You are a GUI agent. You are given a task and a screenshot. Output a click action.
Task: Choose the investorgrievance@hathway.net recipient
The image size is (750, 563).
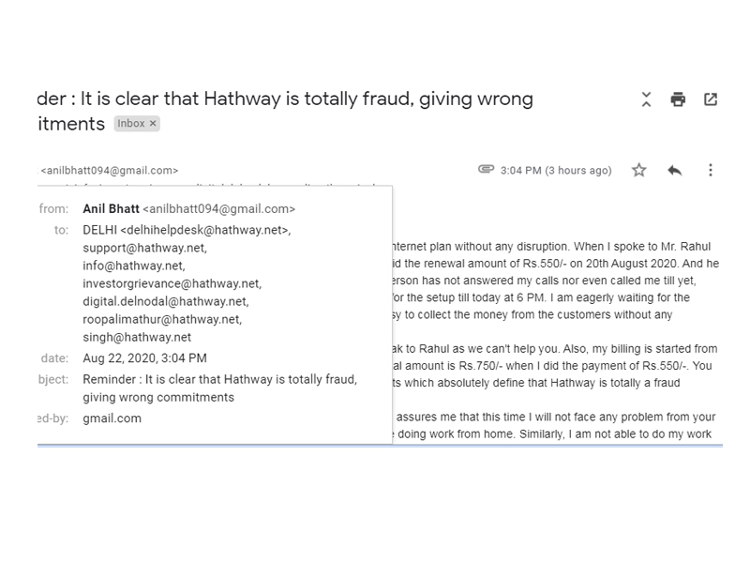pyautogui.click(x=172, y=283)
